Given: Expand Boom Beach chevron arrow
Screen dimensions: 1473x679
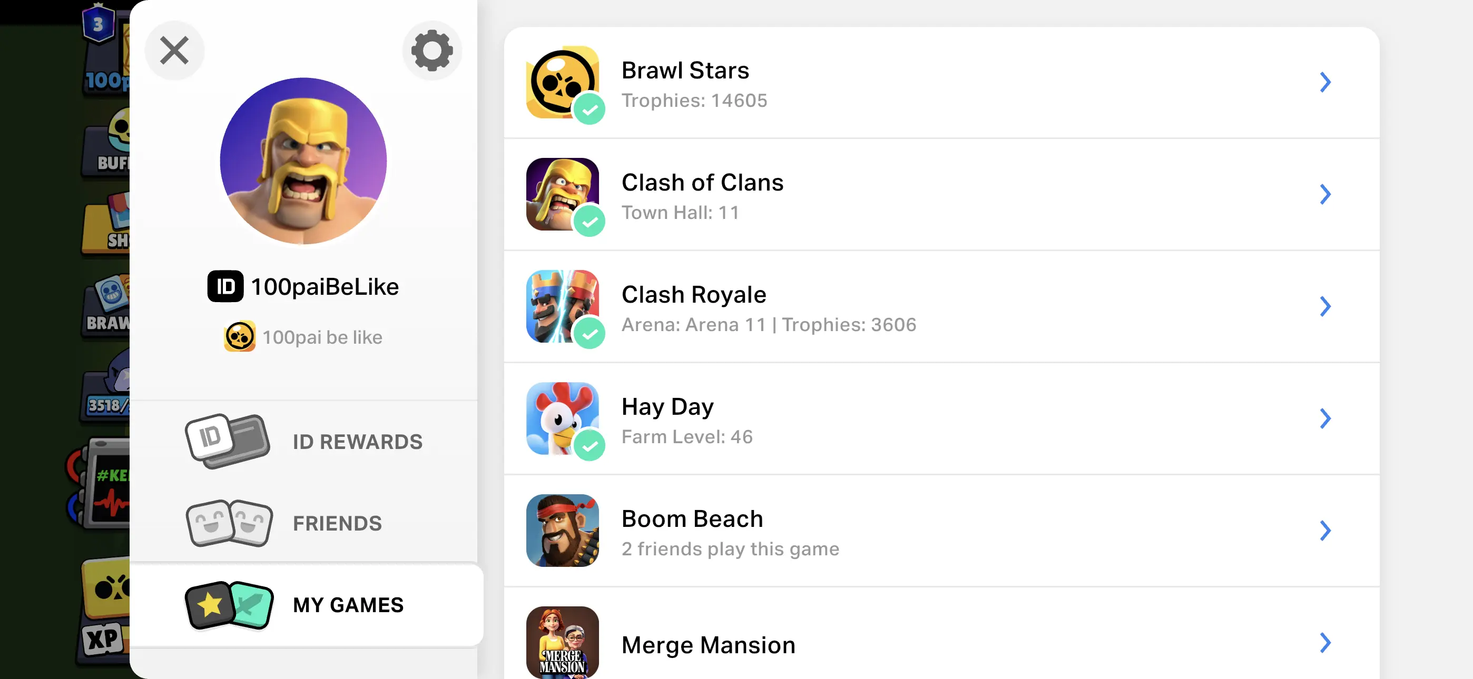Looking at the screenshot, I should [1325, 531].
